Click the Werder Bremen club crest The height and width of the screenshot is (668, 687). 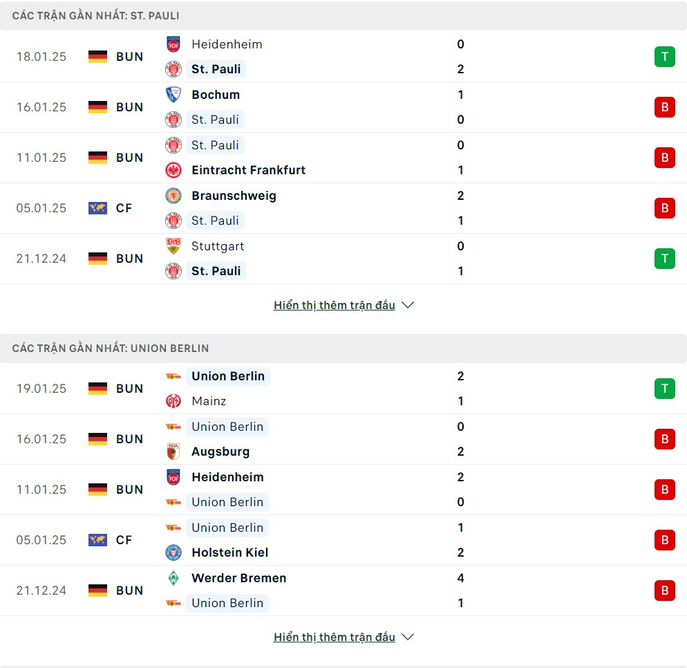click(173, 578)
